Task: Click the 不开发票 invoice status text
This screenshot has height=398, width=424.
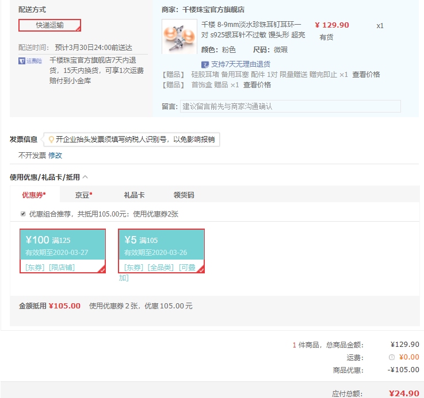Action: pyautogui.click(x=32, y=155)
